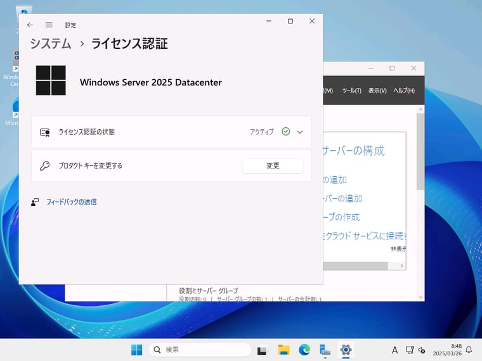Open File Explorer from the taskbar
Image resolution: width=482 pixels, height=361 pixels.
click(x=283, y=350)
